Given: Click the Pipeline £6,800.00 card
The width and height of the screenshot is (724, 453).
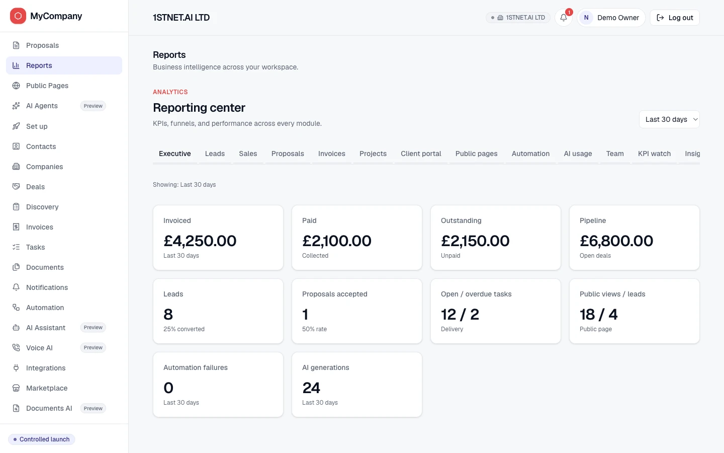Looking at the screenshot, I should click(x=635, y=238).
